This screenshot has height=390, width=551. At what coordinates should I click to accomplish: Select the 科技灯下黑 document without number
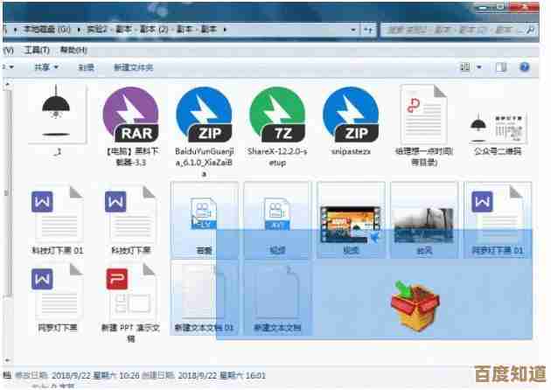coord(130,215)
